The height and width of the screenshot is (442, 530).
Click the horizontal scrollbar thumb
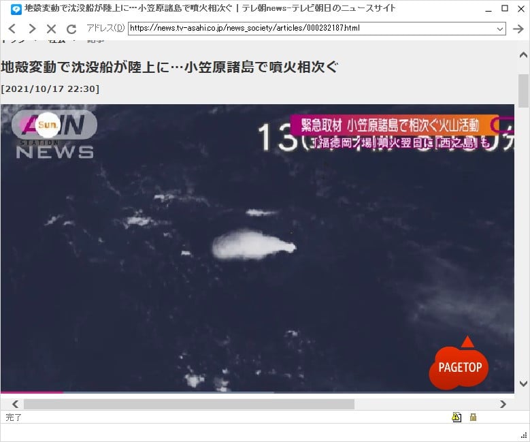coord(189,404)
